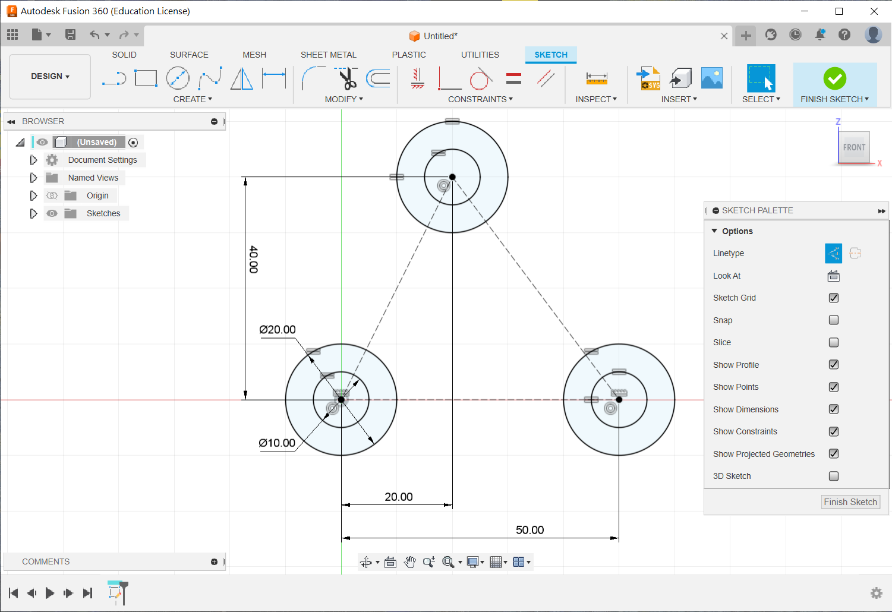Switch to the SHEET METAL tab
Viewport: 892px width, 612px height.
point(328,55)
